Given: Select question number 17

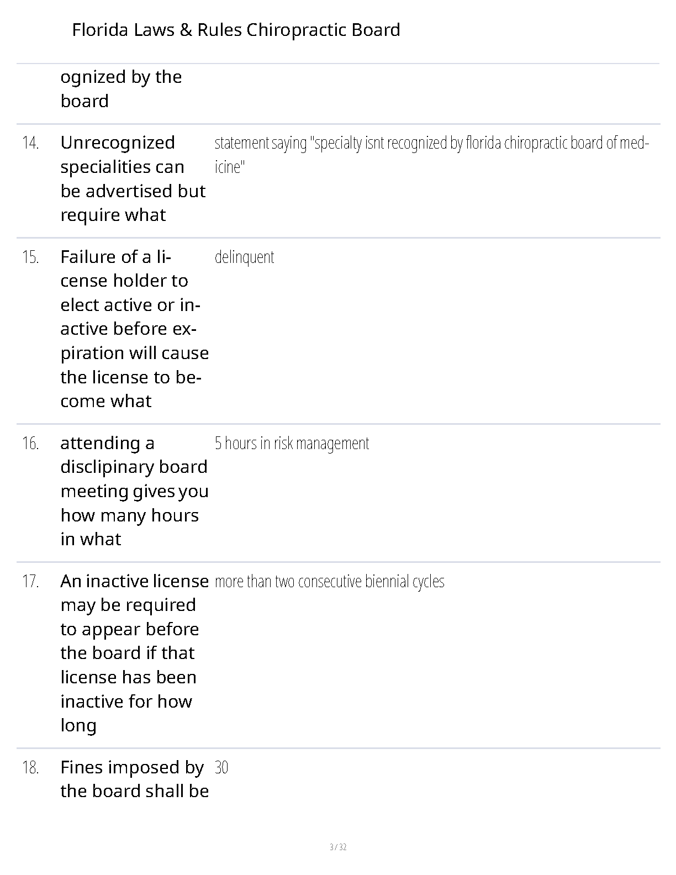Looking at the screenshot, I should click(30, 582).
